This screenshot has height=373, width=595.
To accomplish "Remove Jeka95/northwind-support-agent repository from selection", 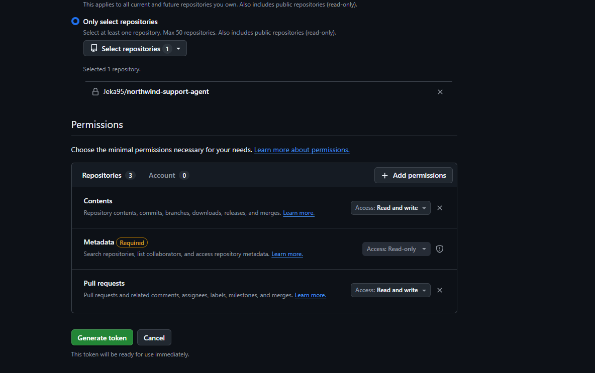I will click(x=440, y=92).
